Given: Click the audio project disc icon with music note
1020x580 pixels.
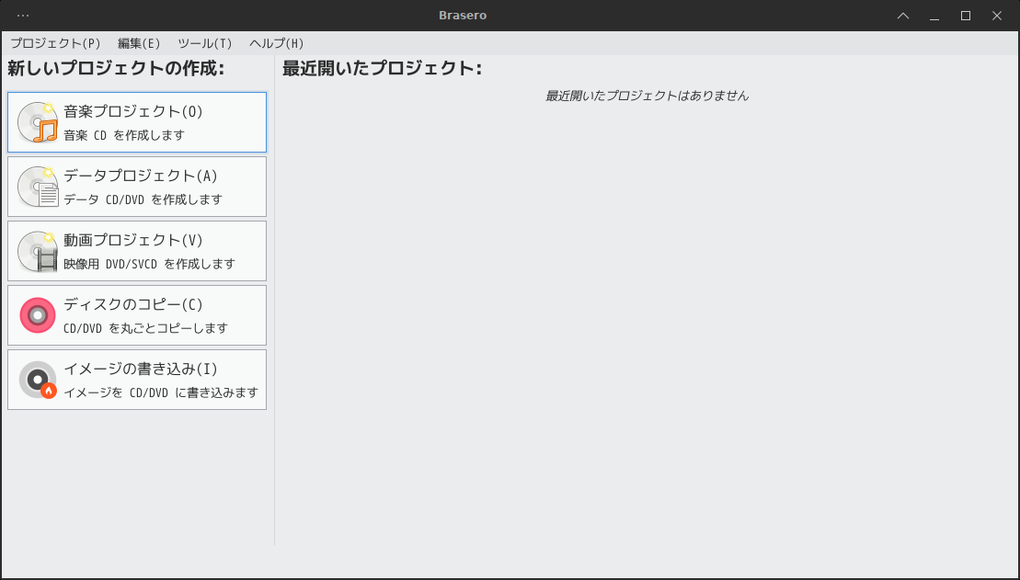Looking at the screenshot, I should coord(38,122).
